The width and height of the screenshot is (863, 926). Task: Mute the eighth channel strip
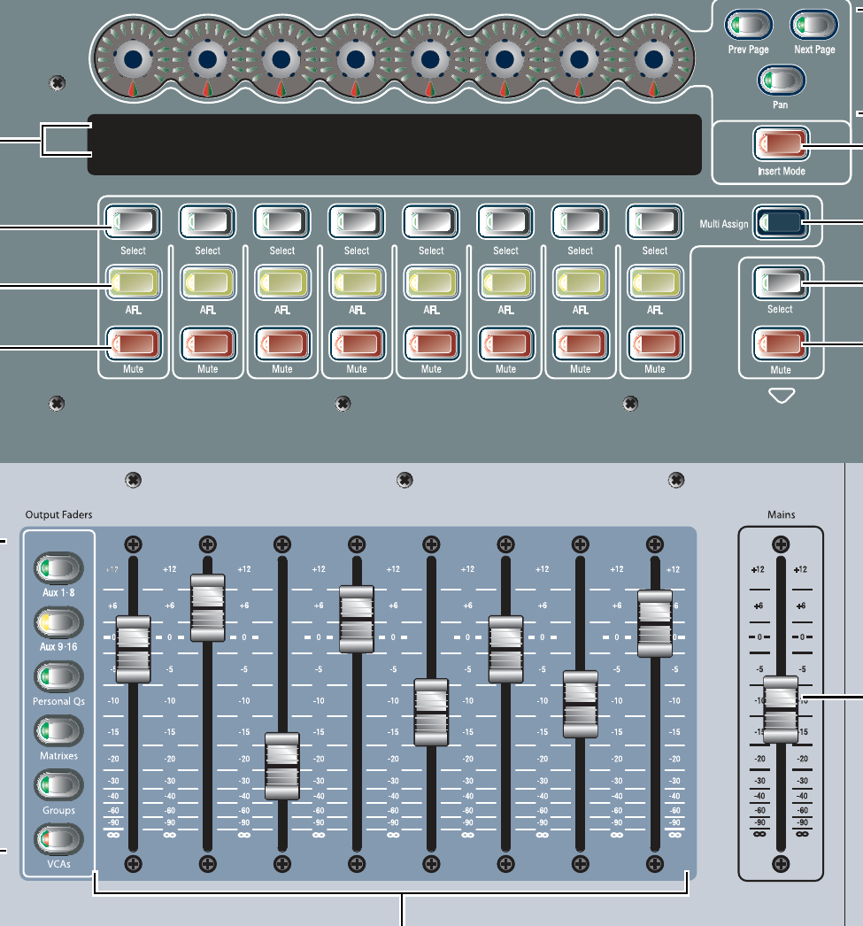pyautogui.click(x=655, y=343)
